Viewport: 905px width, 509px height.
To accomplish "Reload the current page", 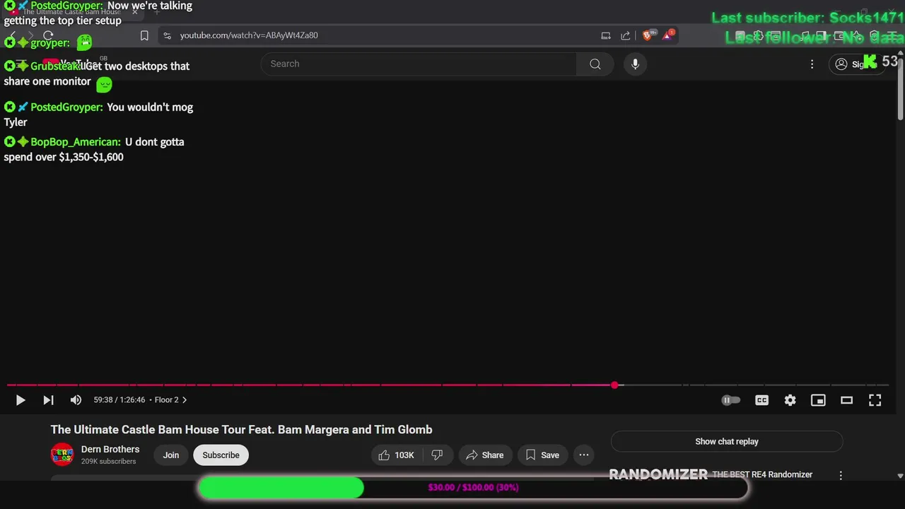I will 48,35.
